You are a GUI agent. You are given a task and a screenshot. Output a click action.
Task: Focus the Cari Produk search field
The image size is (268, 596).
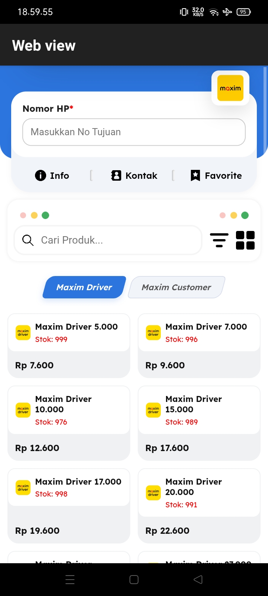pos(108,240)
